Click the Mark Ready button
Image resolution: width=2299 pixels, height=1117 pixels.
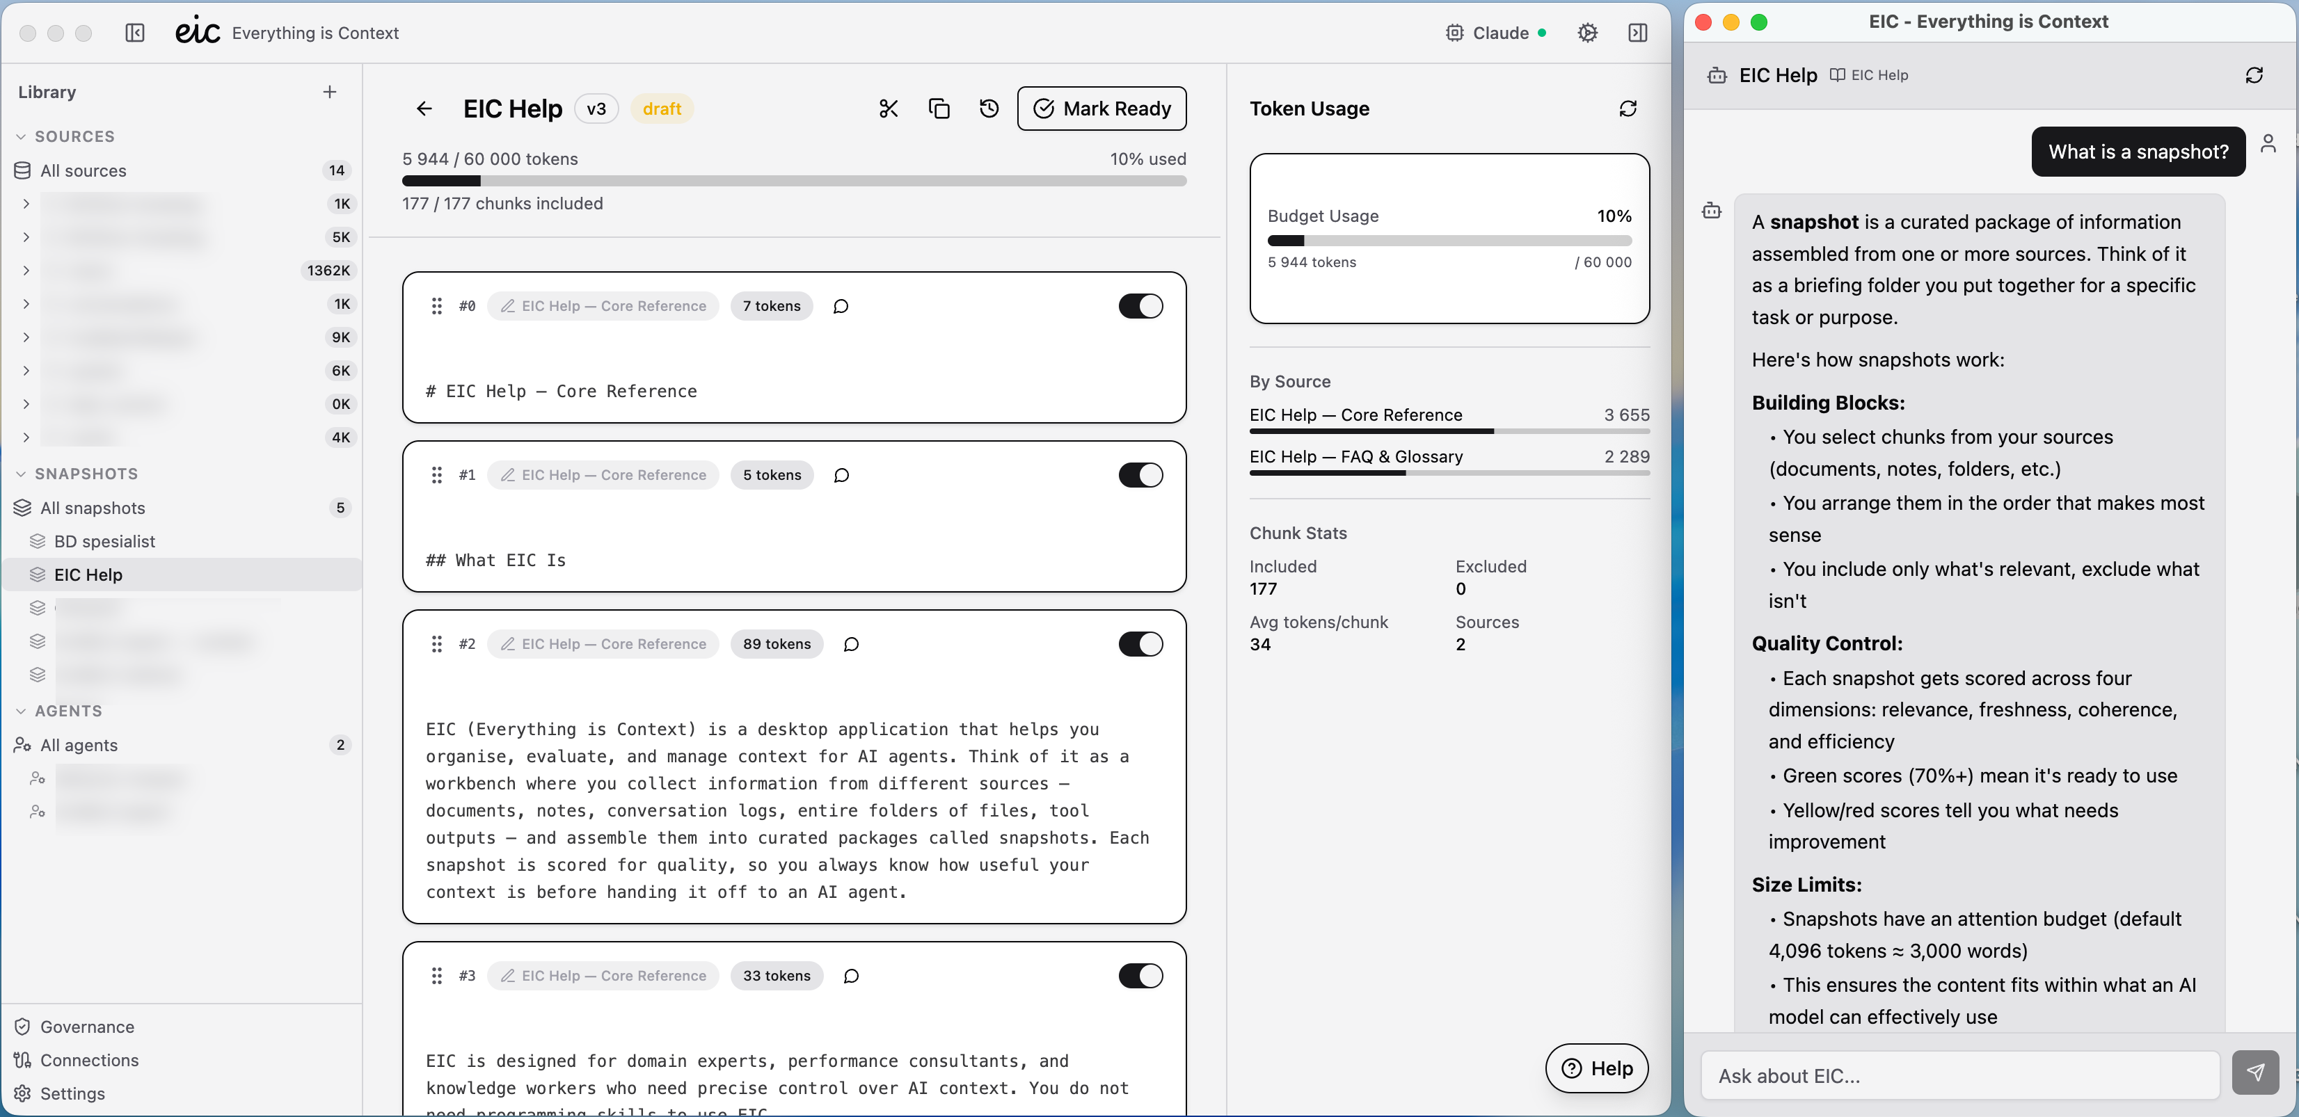pos(1101,109)
